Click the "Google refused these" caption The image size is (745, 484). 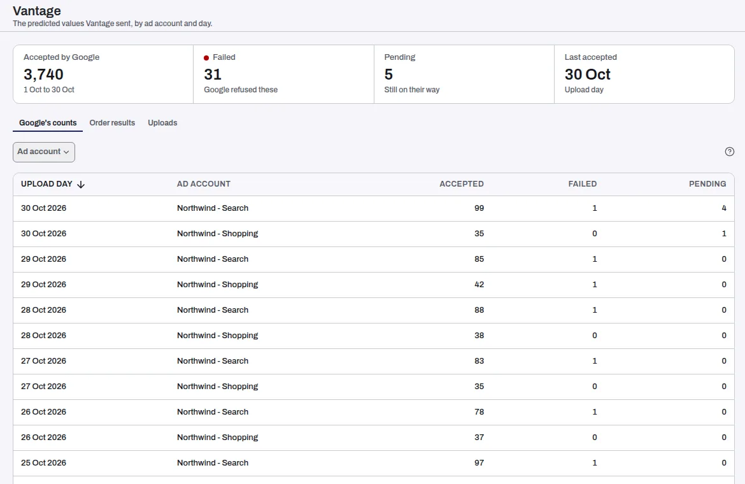coord(241,90)
